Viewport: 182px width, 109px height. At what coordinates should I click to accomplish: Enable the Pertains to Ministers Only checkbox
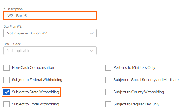point(108,68)
